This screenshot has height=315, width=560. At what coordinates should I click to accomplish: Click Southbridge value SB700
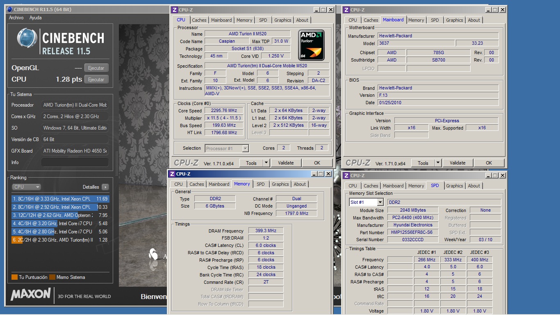pyautogui.click(x=439, y=60)
